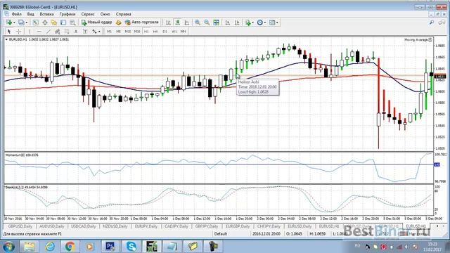Toggle the chart auto-scroll icon
The width and height of the screenshot is (450, 253).
[228, 22]
